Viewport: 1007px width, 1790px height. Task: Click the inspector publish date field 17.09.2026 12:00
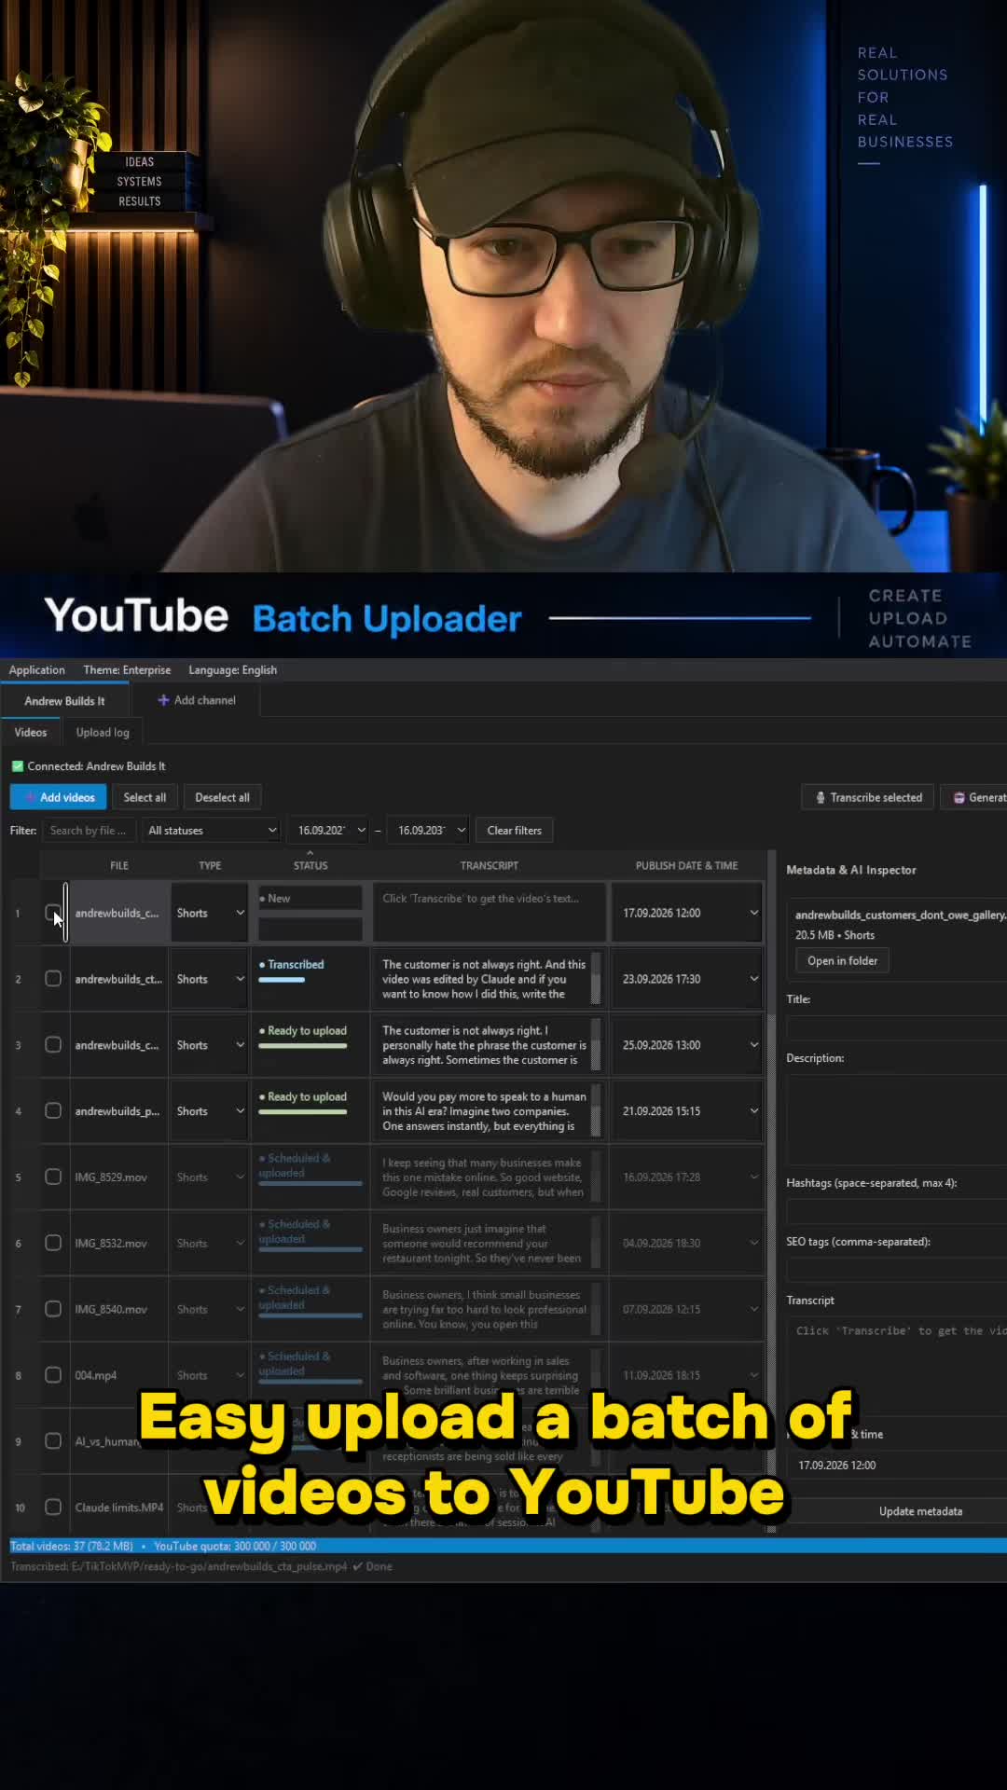click(x=897, y=1466)
